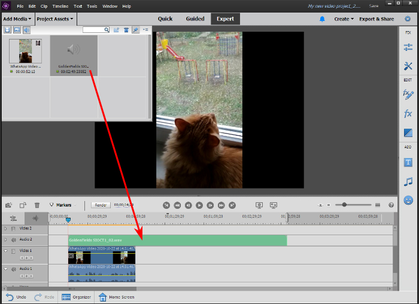Open the Titles and Text T icon
419x304 pixels.
pyautogui.click(x=408, y=162)
